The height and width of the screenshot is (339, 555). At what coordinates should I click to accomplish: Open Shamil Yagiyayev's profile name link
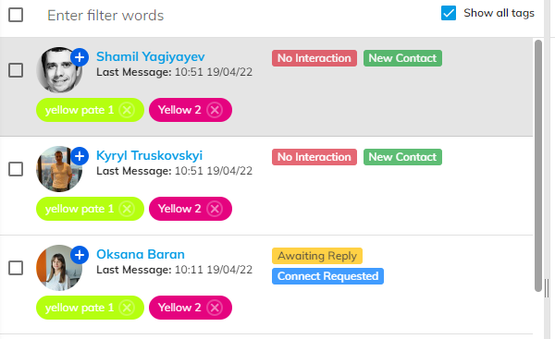pos(151,56)
